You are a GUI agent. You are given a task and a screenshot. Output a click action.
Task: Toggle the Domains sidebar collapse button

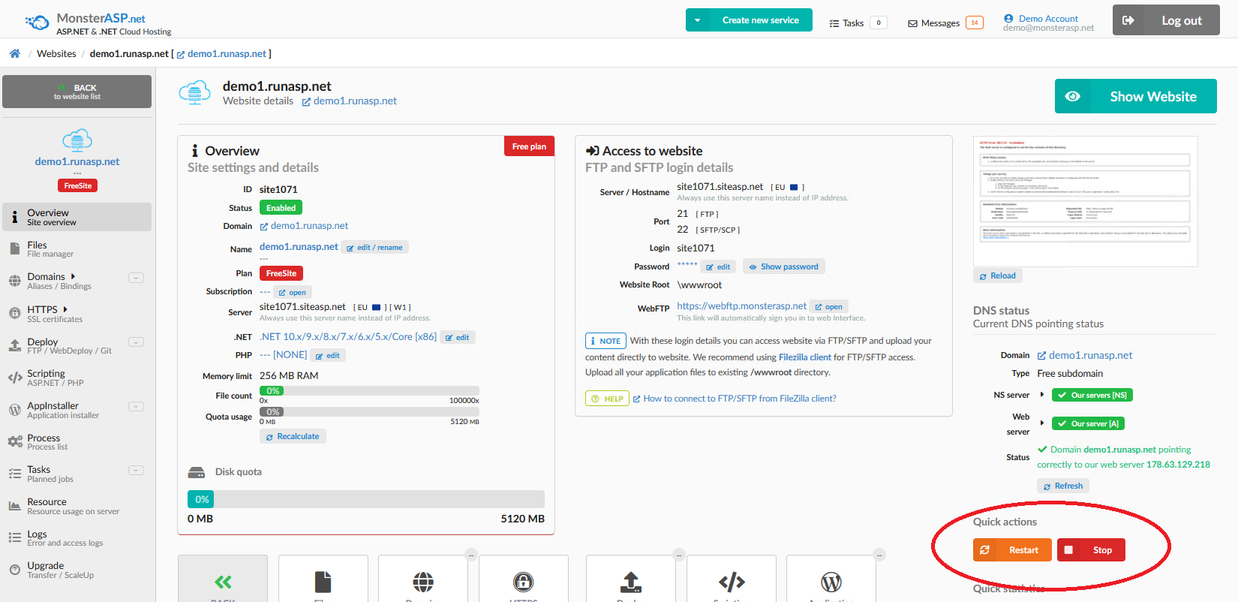click(136, 278)
